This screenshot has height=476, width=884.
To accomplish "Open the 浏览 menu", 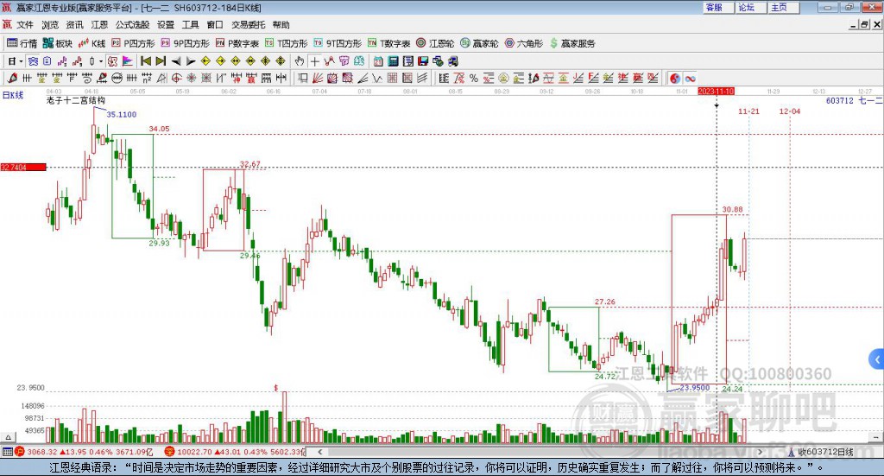I will click(x=49, y=25).
